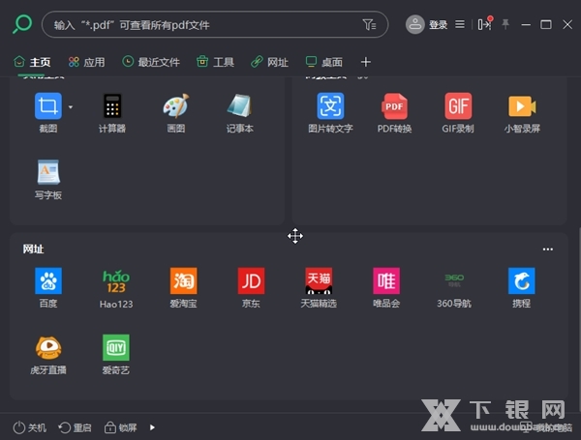
Task: Pin the window on top
Action: coord(505,24)
